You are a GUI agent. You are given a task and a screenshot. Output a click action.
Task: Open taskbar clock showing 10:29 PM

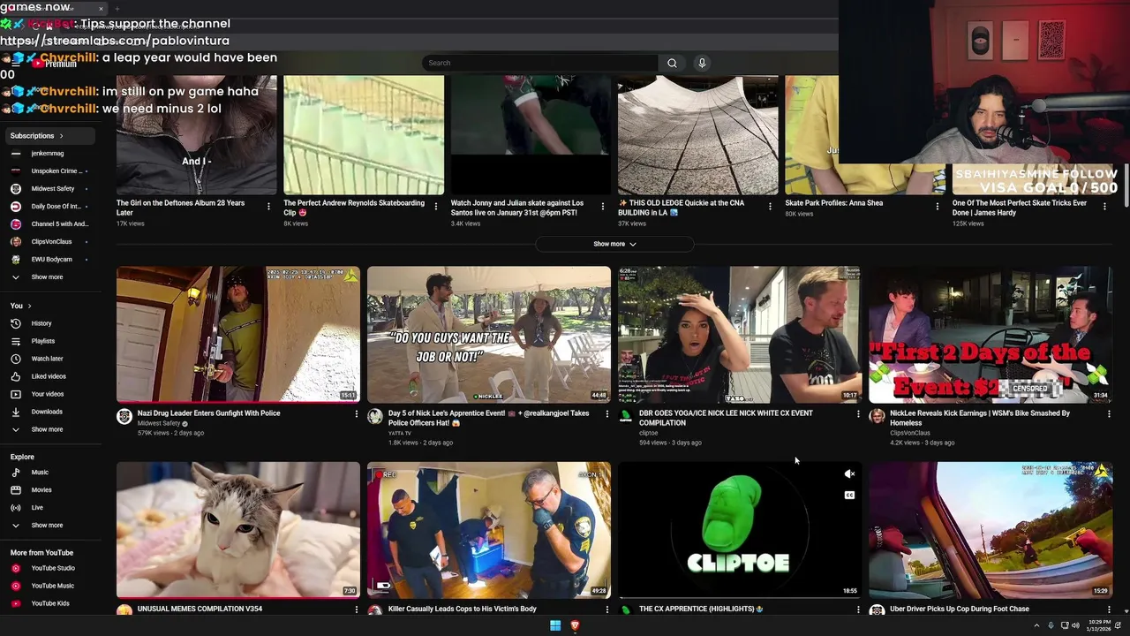click(1100, 625)
